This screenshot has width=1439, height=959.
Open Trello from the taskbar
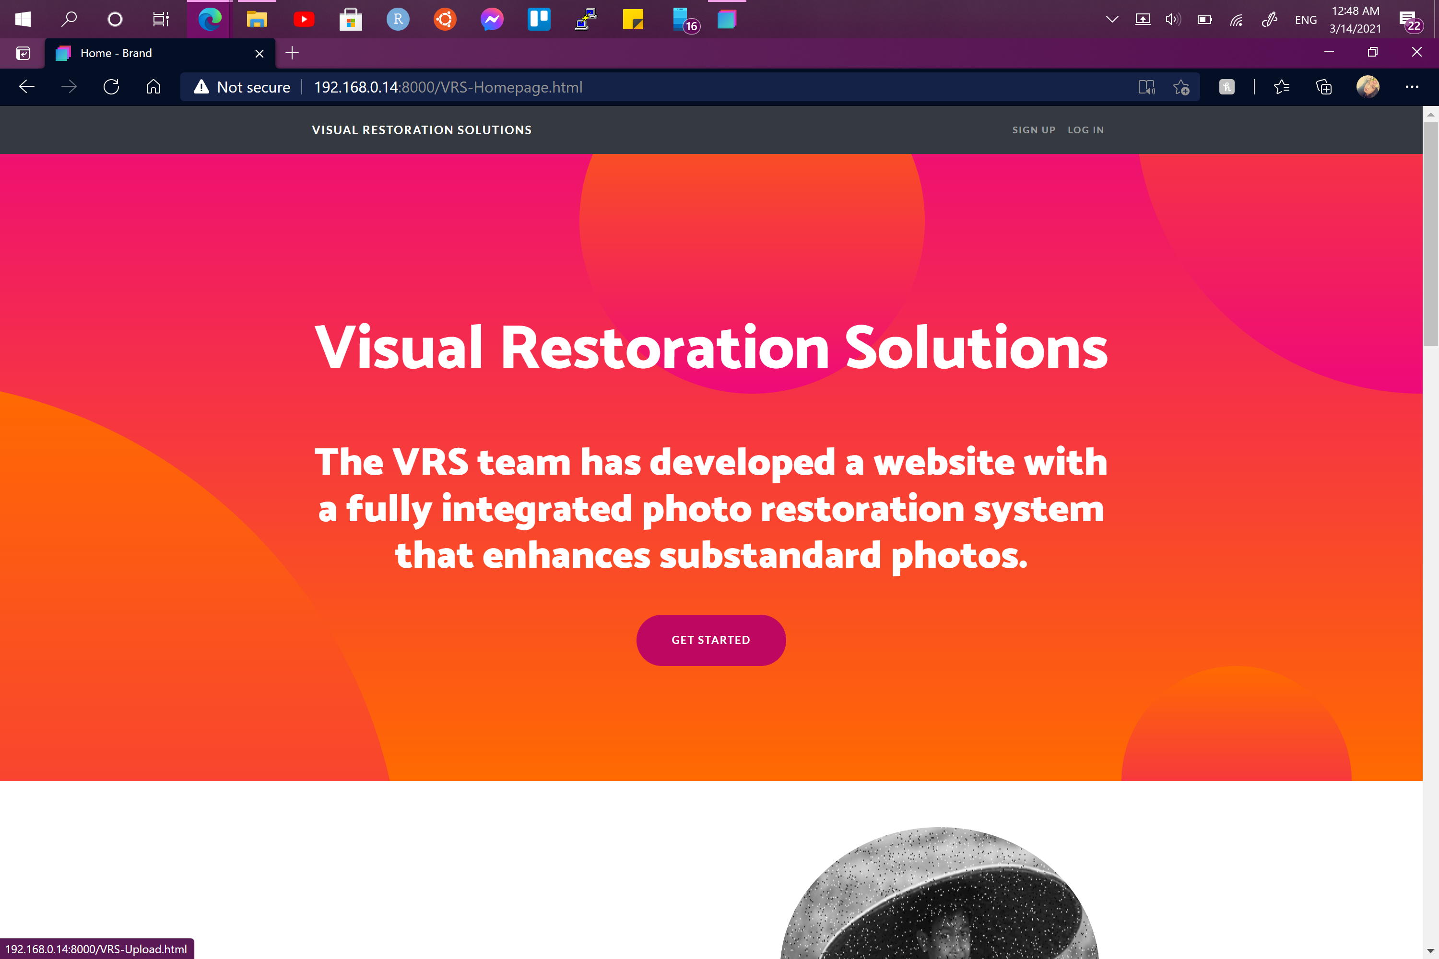tap(539, 19)
